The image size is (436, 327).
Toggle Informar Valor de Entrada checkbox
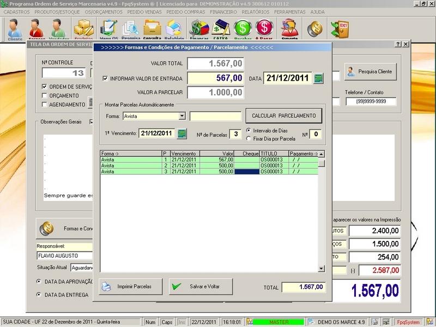click(x=105, y=78)
